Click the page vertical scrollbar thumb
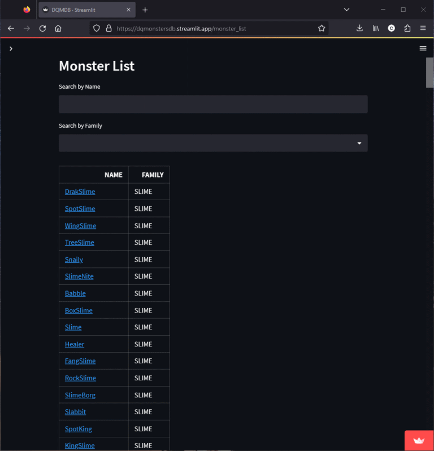 429,72
